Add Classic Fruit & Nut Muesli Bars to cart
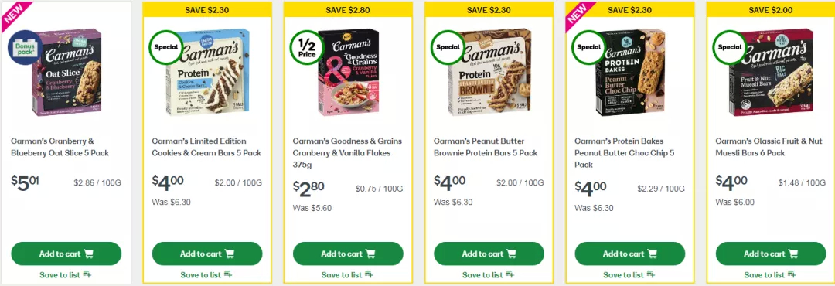The width and height of the screenshot is (835, 286). [771, 254]
